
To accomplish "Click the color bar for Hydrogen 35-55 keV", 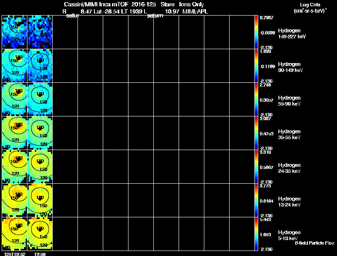I will [256, 133].
